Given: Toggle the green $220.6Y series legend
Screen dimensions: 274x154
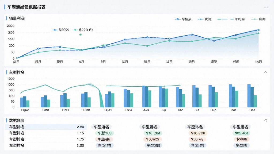Looking at the screenshot, I should [x=83, y=30].
